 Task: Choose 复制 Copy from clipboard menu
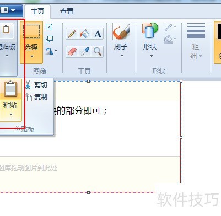pyautogui.click(x=36, y=97)
